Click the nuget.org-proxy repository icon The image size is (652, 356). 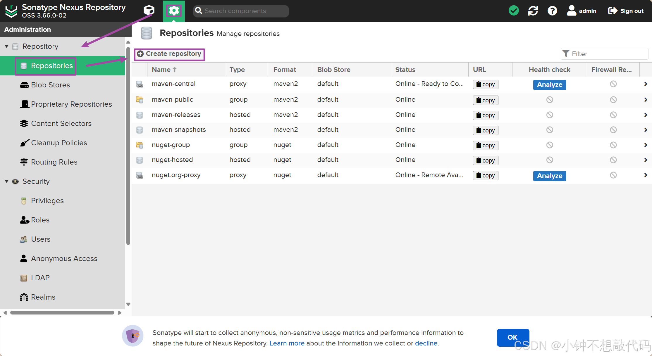point(140,176)
